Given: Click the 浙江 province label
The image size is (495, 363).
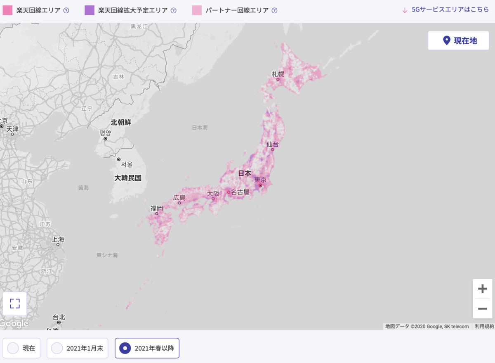Looking at the screenshot, I should tap(47, 271).
